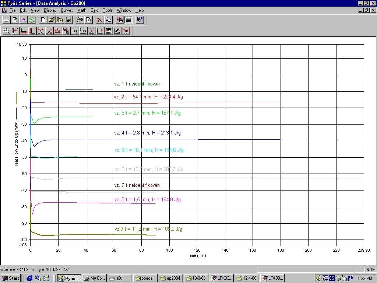Click the data table view icon

[x=109, y=31]
